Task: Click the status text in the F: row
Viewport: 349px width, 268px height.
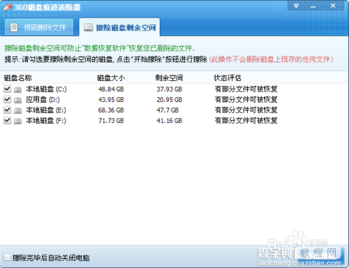Action: 246,121
